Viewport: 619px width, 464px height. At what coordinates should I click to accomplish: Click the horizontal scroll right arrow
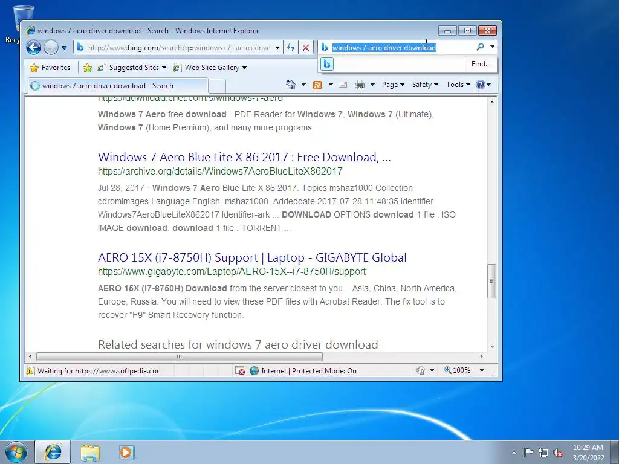pyautogui.click(x=481, y=356)
